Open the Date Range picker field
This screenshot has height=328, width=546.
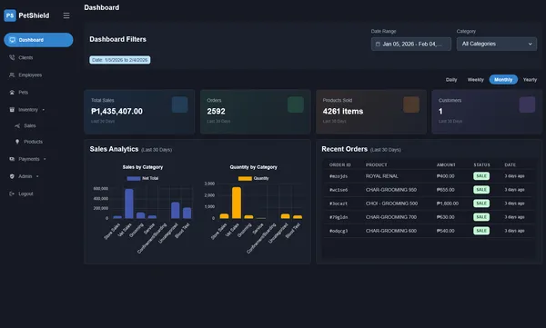coord(411,45)
